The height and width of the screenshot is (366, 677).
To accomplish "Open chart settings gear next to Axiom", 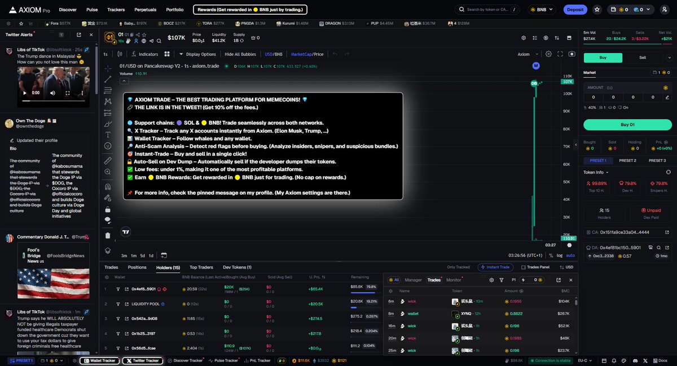I will coord(548,54).
